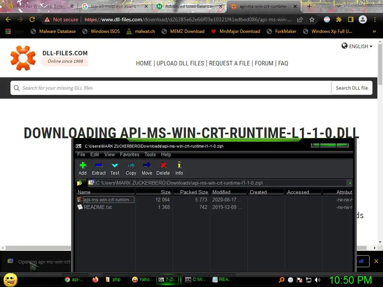This screenshot has height=287, width=383.
Task: Open the malwat.ch bookmark
Action: tap(141, 31)
